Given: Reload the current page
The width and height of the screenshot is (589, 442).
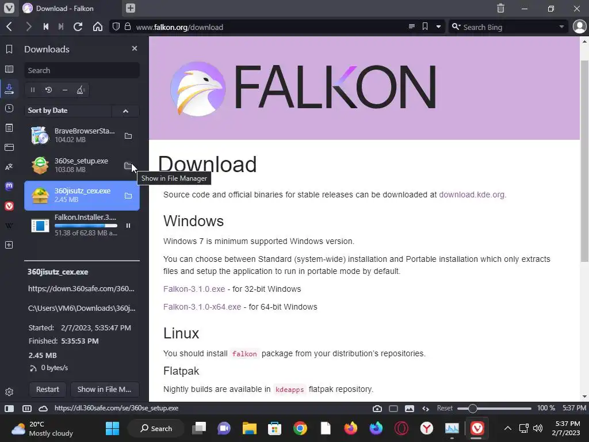Looking at the screenshot, I should (78, 26).
